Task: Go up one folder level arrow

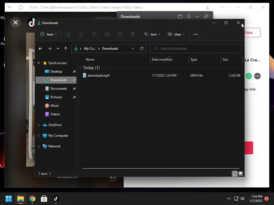Action: tap(66, 49)
